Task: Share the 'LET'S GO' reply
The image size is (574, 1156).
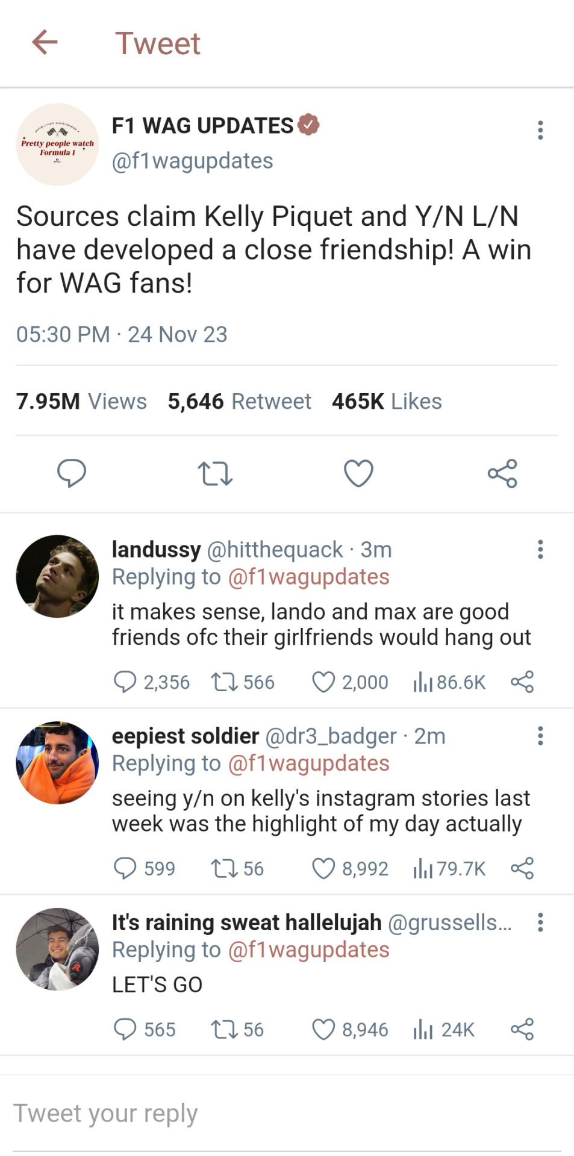Action: [522, 1030]
